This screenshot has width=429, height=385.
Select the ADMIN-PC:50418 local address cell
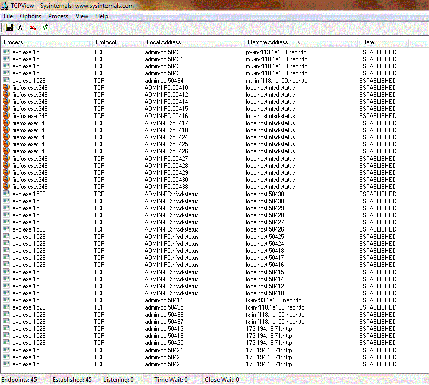coord(166,130)
